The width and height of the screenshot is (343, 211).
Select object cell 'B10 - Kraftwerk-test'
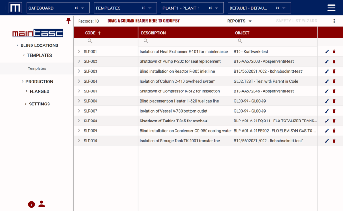(x=251, y=52)
